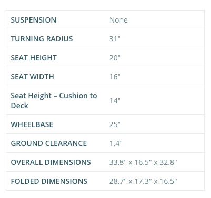Select the 20" seat height value
Screen dimensions: 211x198
click(x=115, y=58)
